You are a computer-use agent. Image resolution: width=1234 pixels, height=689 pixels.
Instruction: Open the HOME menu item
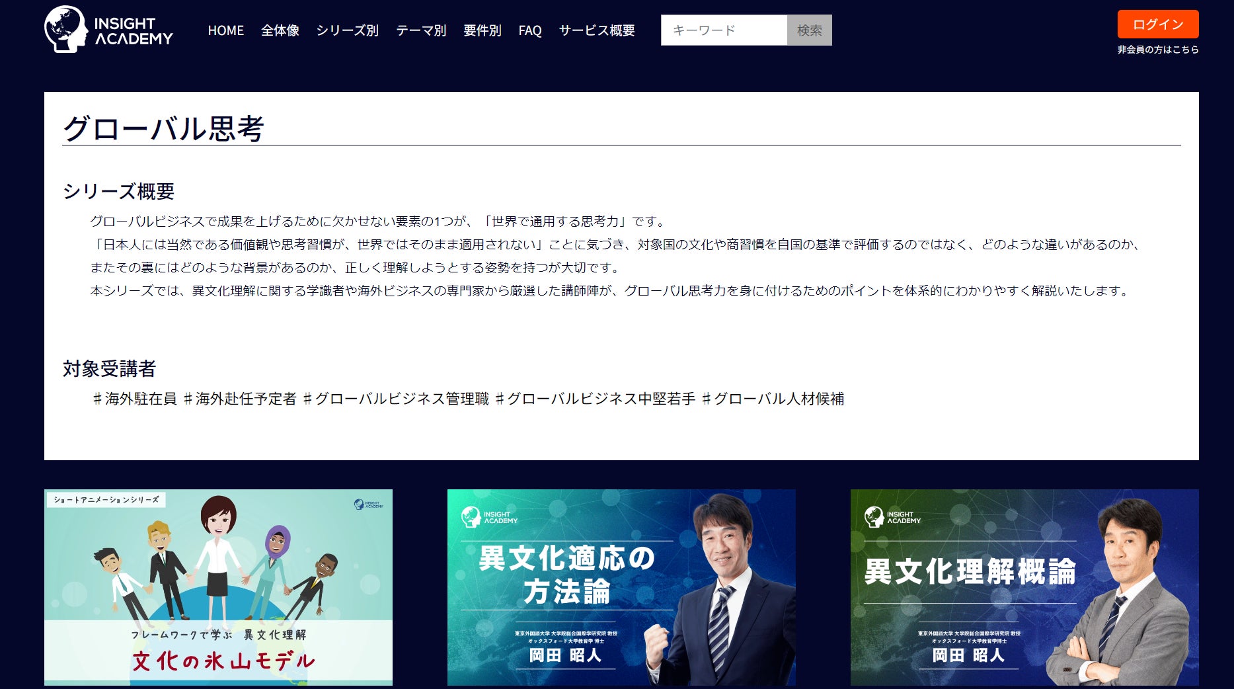pos(226,30)
